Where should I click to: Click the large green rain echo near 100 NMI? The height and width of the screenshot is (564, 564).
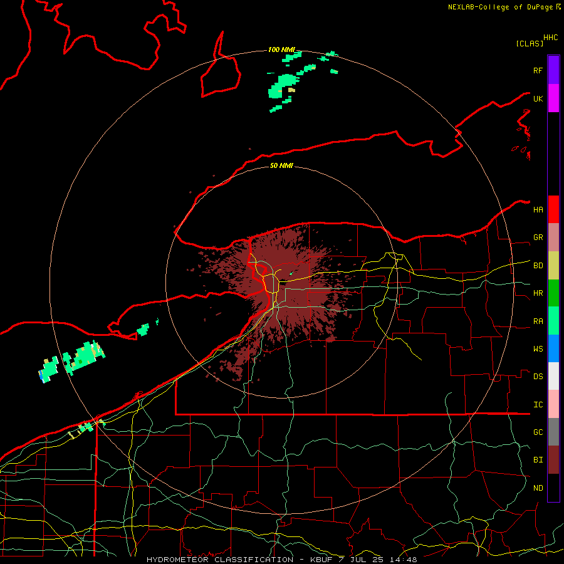(283, 87)
